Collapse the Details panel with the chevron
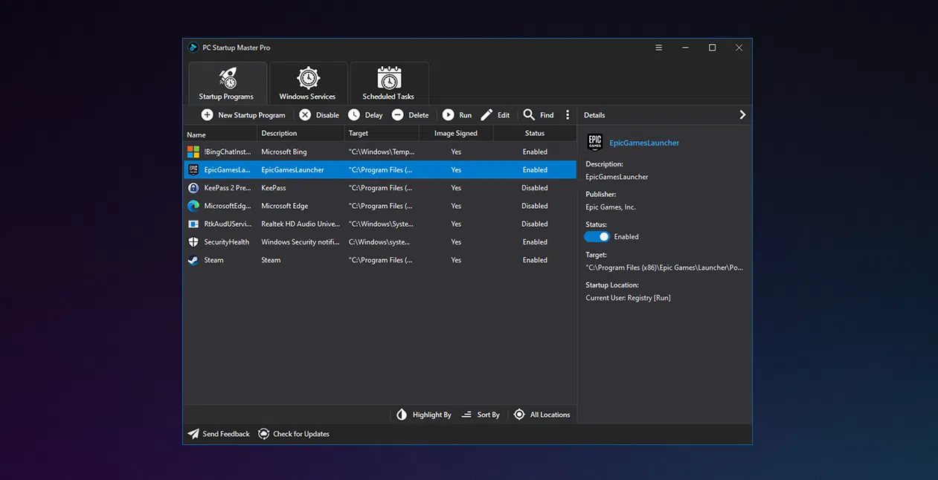Screen dimensions: 938x480 742,115
